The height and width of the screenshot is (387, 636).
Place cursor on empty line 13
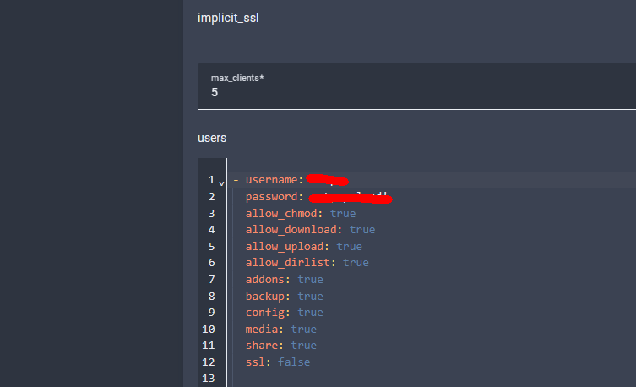pyautogui.click(x=338, y=379)
